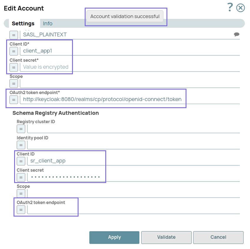Edit the keycloak OAuth2 token endpoint field

pyautogui.click(x=102, y=99)
